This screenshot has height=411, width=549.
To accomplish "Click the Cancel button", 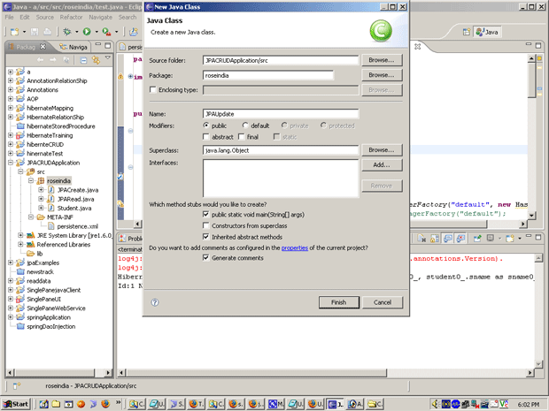I will 382,302.
